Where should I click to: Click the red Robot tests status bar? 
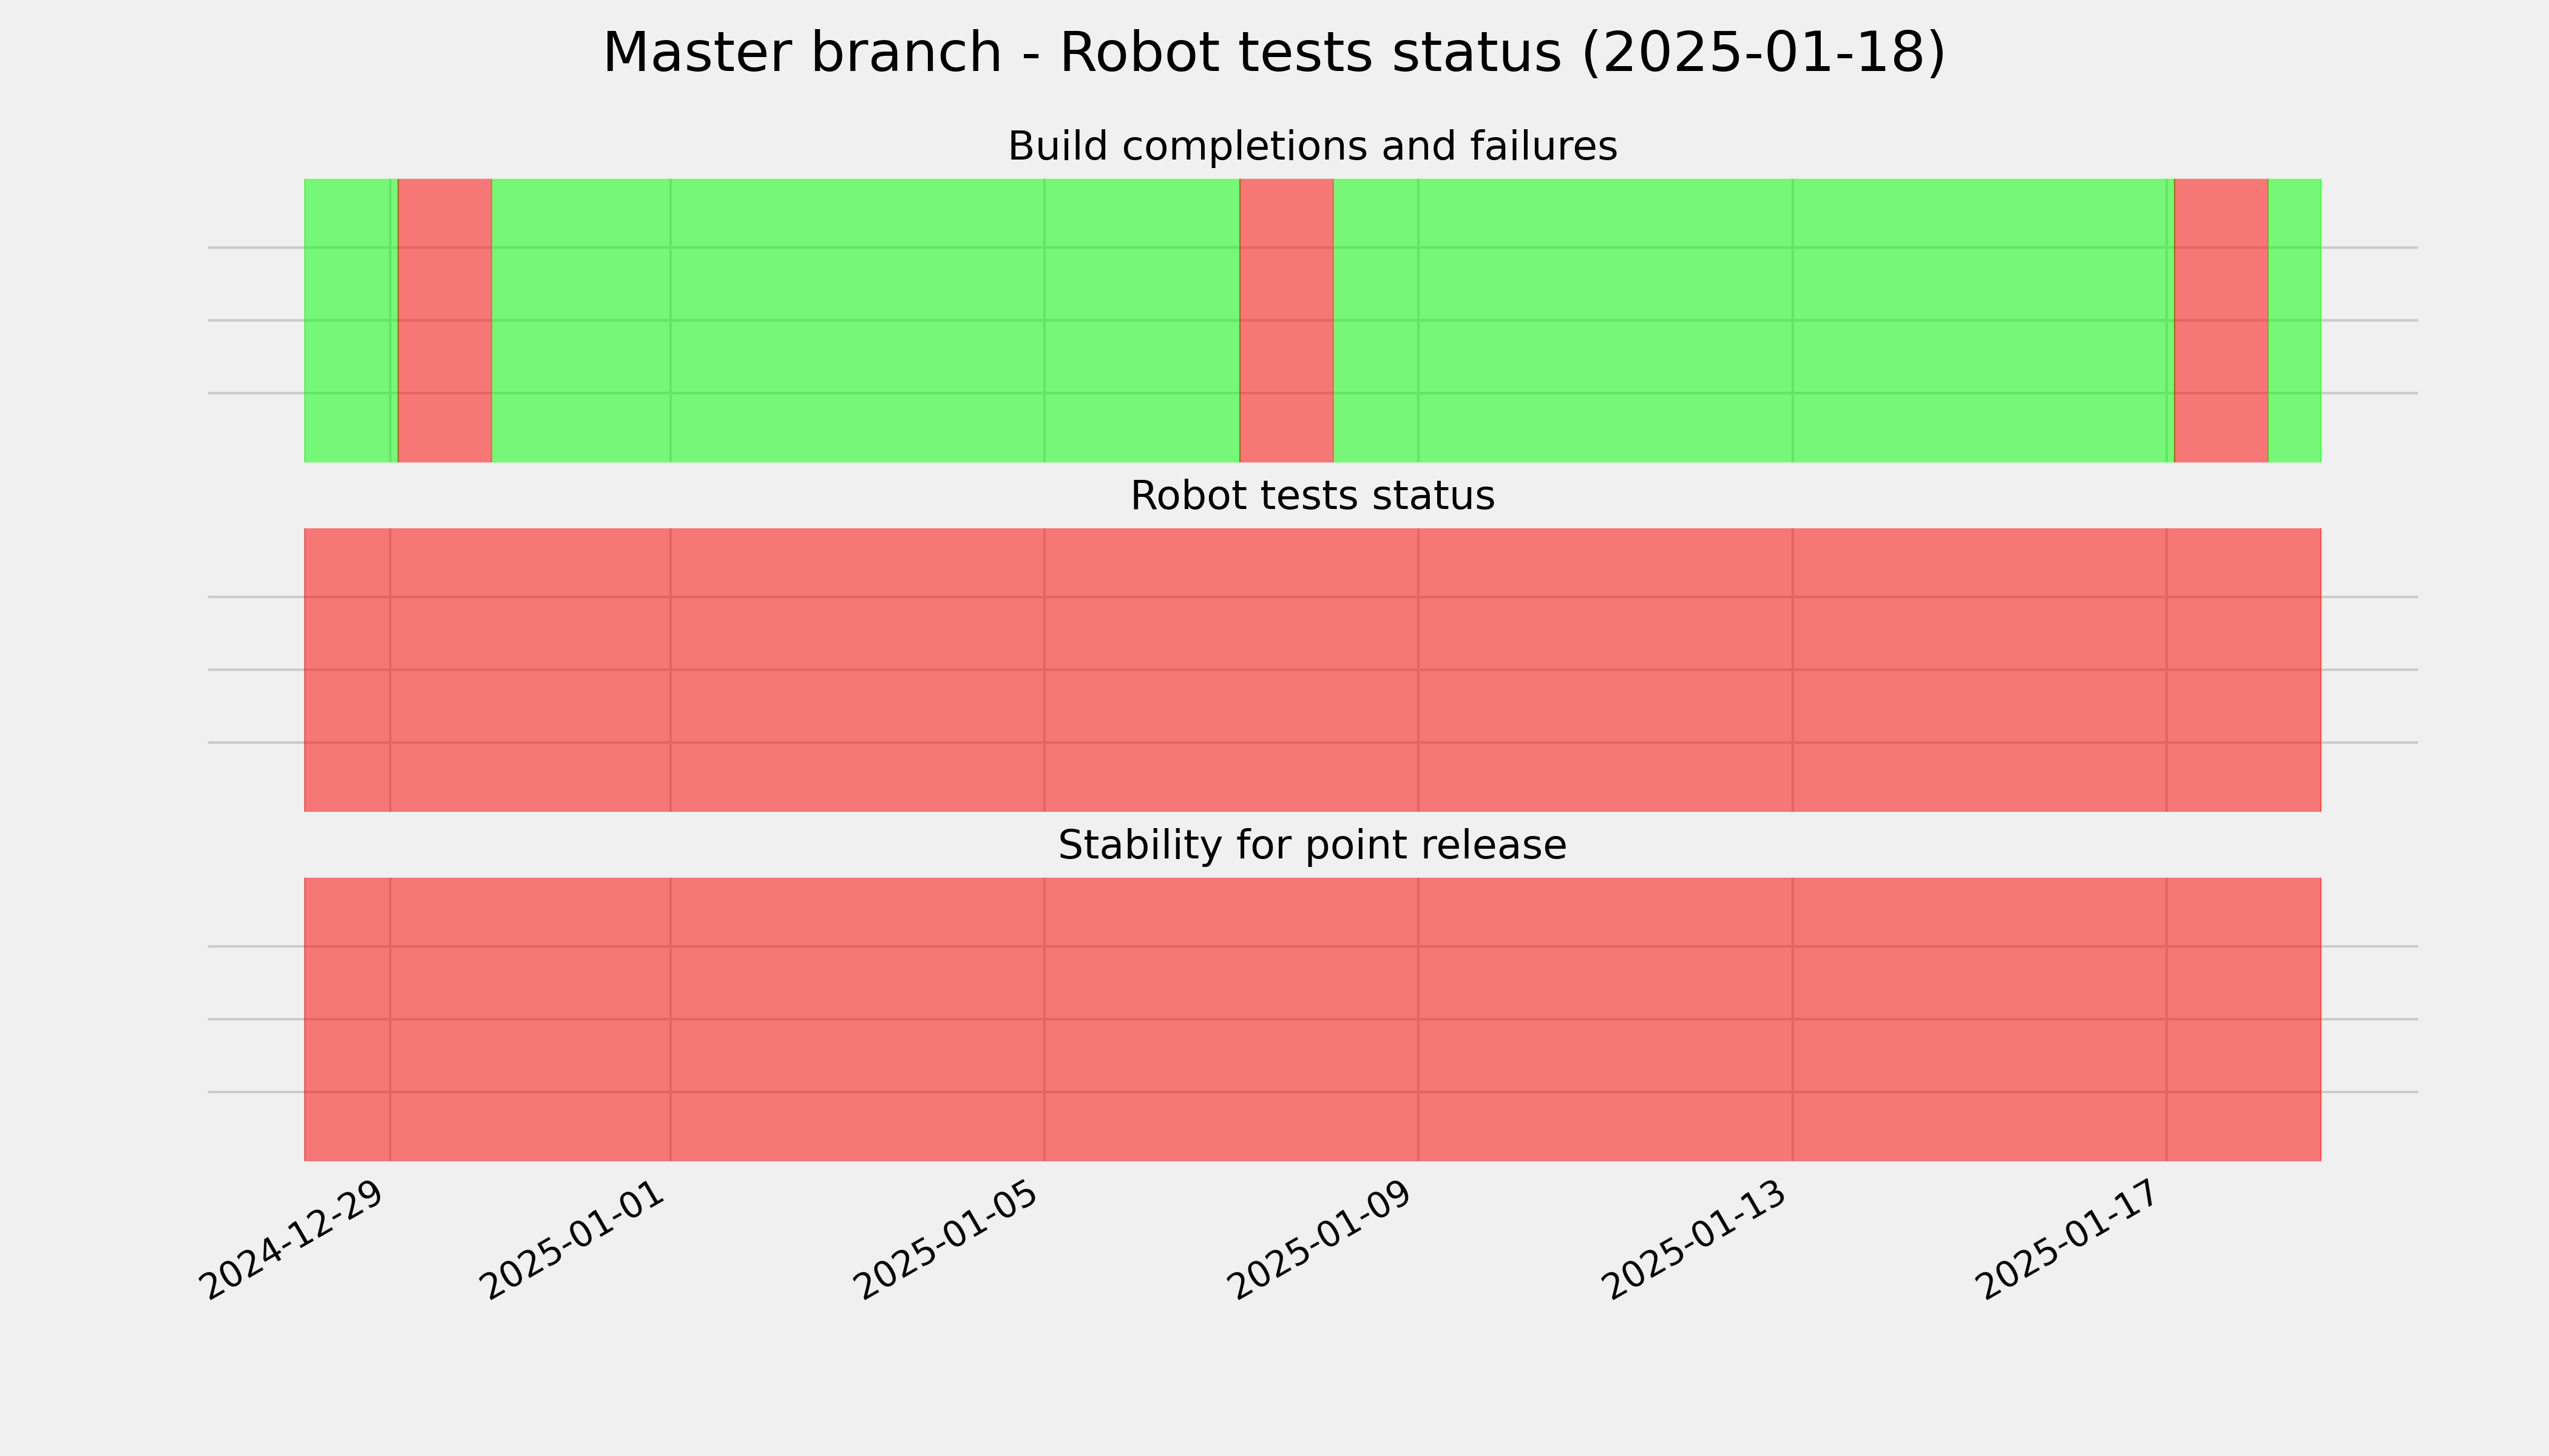tap(1313, 670)
